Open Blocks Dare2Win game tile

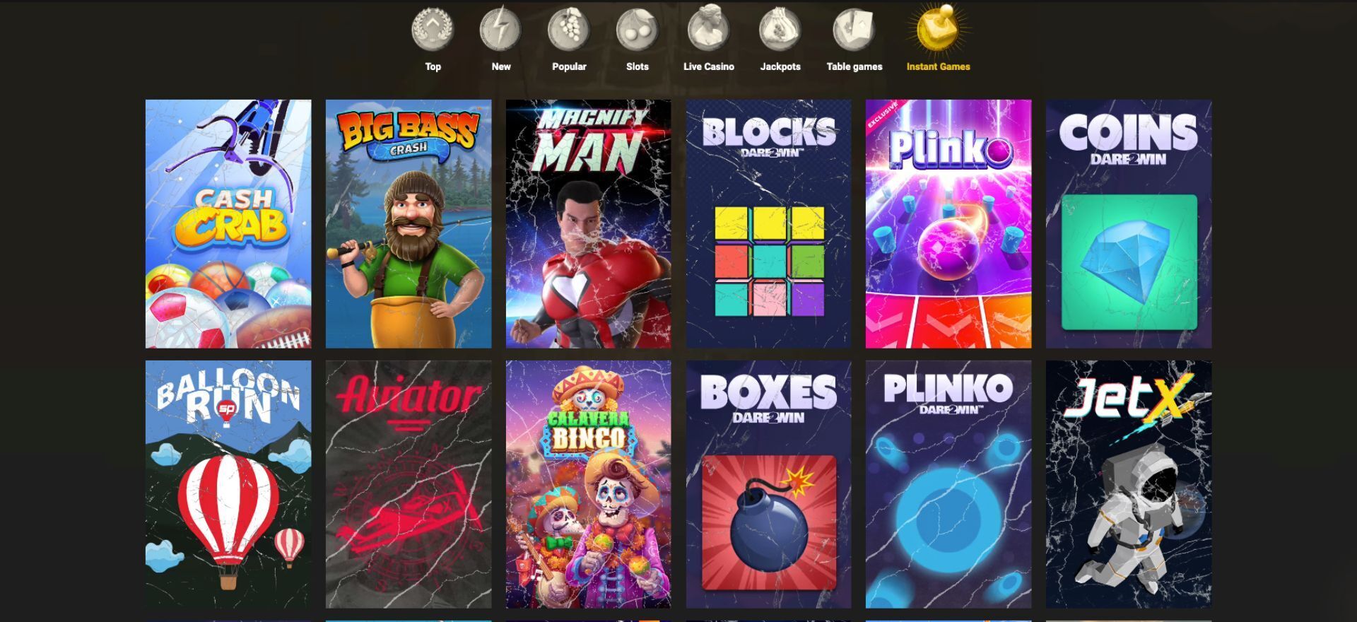pos(768,223)
